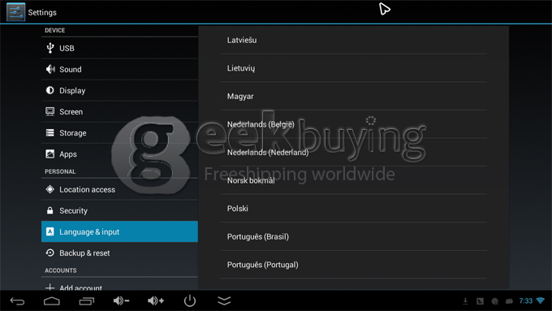Click the USB trident icon

(x=50, y=48)
